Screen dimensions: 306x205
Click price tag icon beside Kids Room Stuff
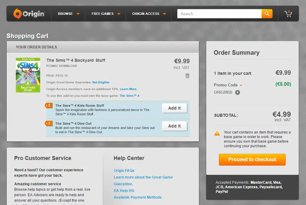tap(49, 106)
